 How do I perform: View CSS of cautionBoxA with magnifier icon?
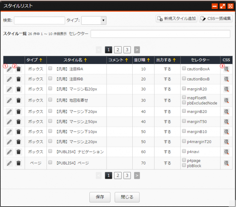(x=226, y=69)
